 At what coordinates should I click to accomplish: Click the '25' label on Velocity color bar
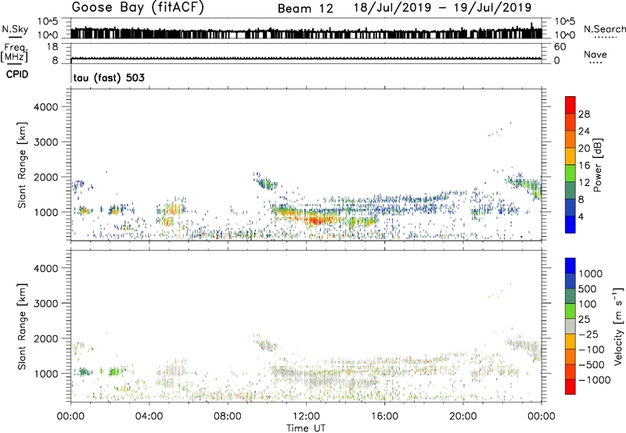point(585,320)
